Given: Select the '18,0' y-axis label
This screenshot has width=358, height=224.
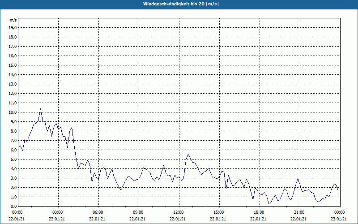Looking at the screenshot, I should click(x=13, y=37).
